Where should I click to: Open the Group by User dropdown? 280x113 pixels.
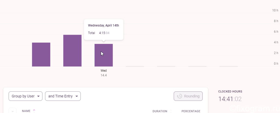(25, 96)
